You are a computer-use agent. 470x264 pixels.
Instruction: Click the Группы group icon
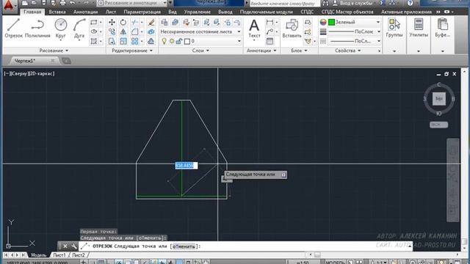[394, 28]
